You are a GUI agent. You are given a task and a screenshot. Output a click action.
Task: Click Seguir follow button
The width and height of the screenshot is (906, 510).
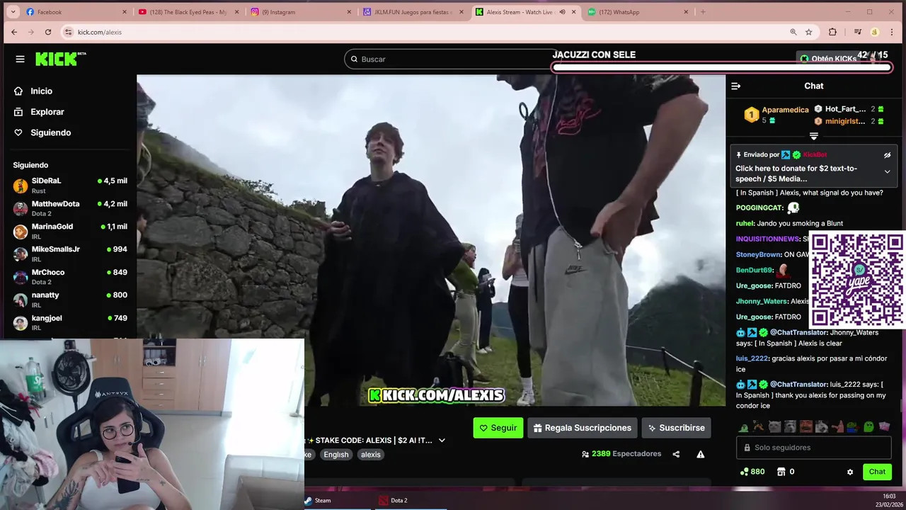pyautogui.click(x=498, y=428)
